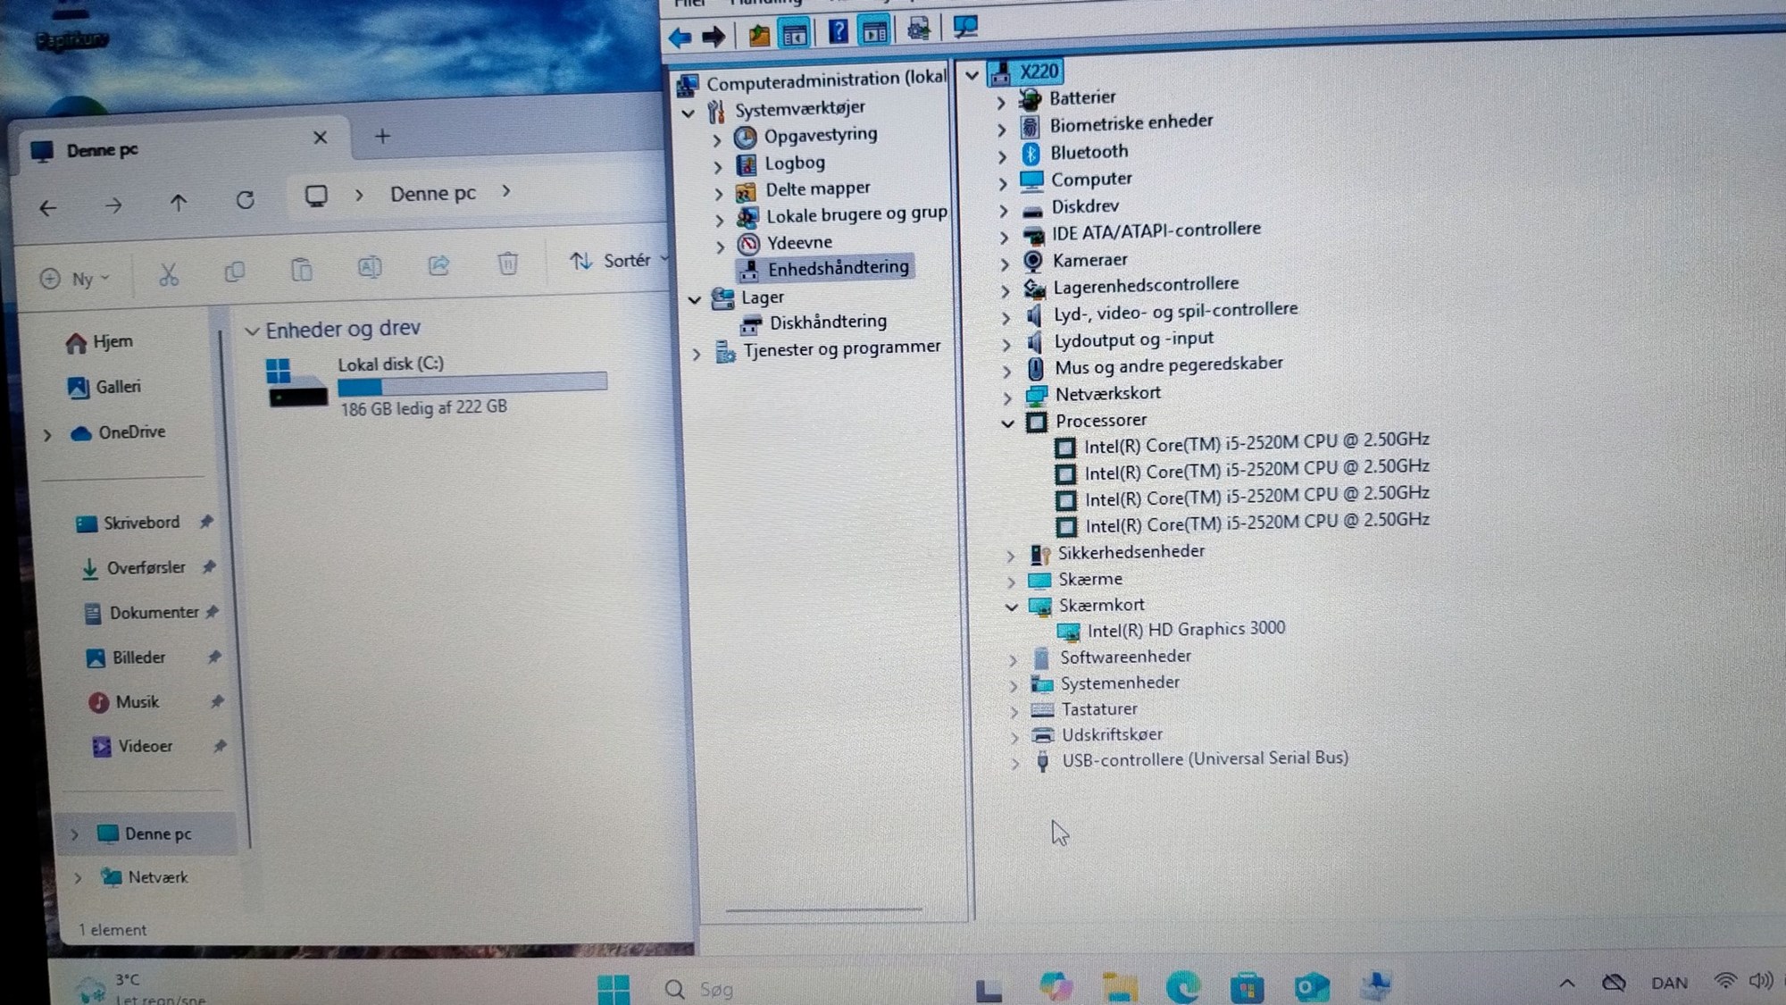1786x1005 pixels.
Task: Open Microsoft Store from the taskbar
Action: point(1247,987)
